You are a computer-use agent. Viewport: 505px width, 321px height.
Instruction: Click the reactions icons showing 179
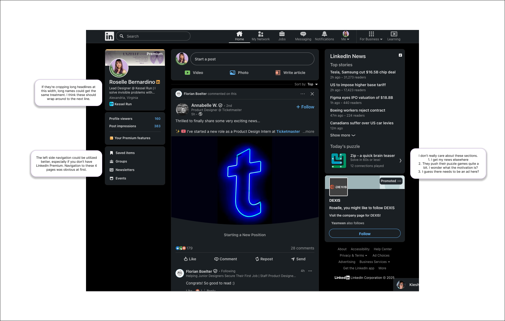181,248
